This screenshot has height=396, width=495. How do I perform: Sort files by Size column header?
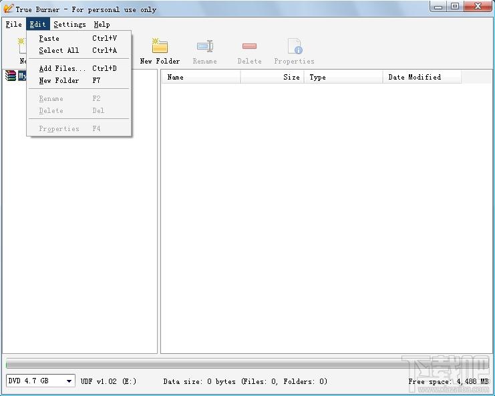click(x=272, y=77)
